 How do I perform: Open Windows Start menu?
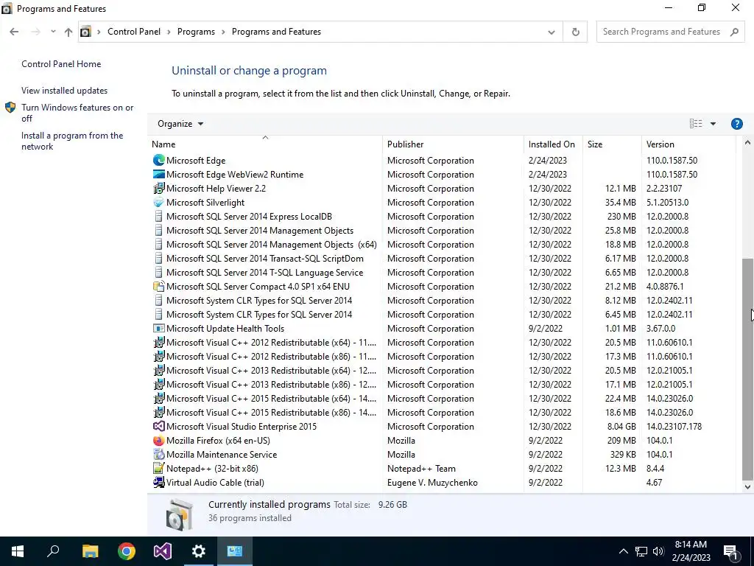tap(18, 551)
